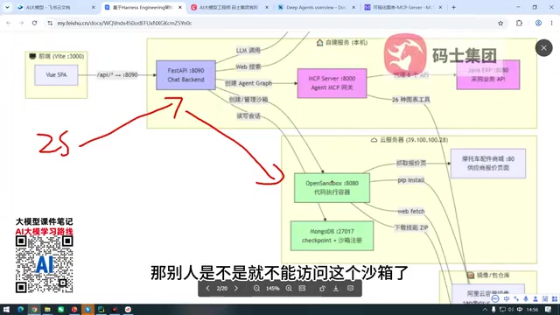
Task: Open Chrome from taskbar
Action: pyautogui.click(x=34, y=309)
